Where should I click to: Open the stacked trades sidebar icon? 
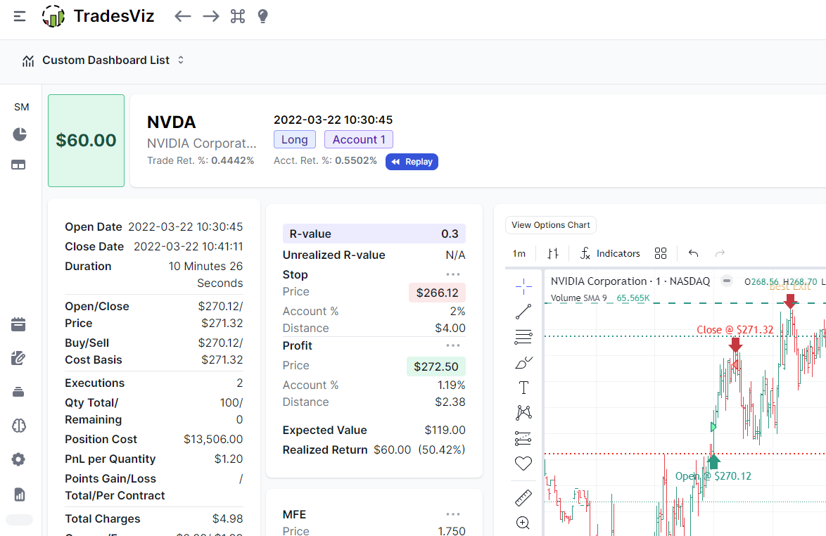(18, 392)
